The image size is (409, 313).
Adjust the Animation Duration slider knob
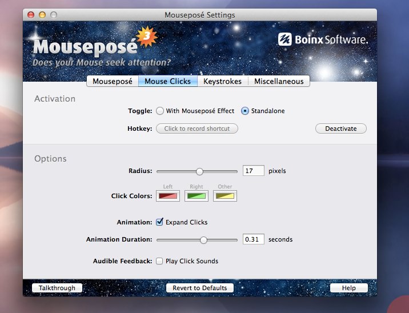point(203,240)
